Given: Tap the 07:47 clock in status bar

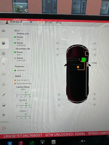Looking at the screenshot, I should [x=49, y=23].
